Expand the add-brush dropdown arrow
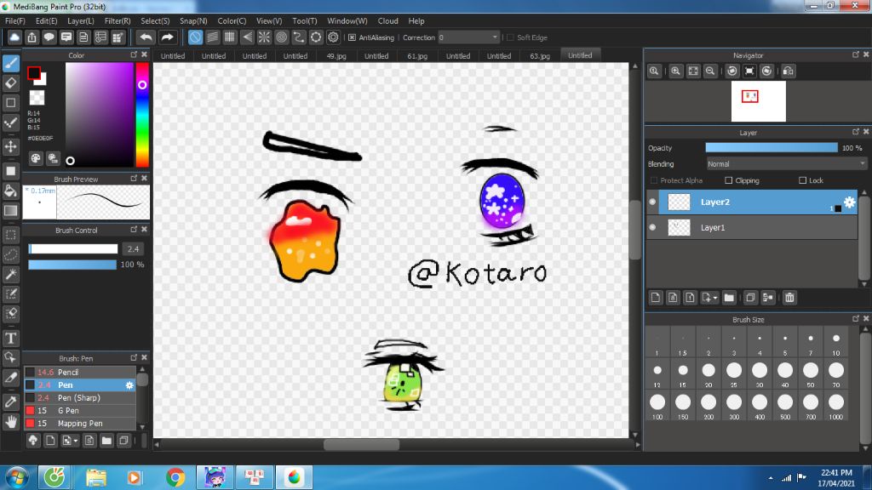The width and height of the screenshot is (872, 490). tap(76, 442)
